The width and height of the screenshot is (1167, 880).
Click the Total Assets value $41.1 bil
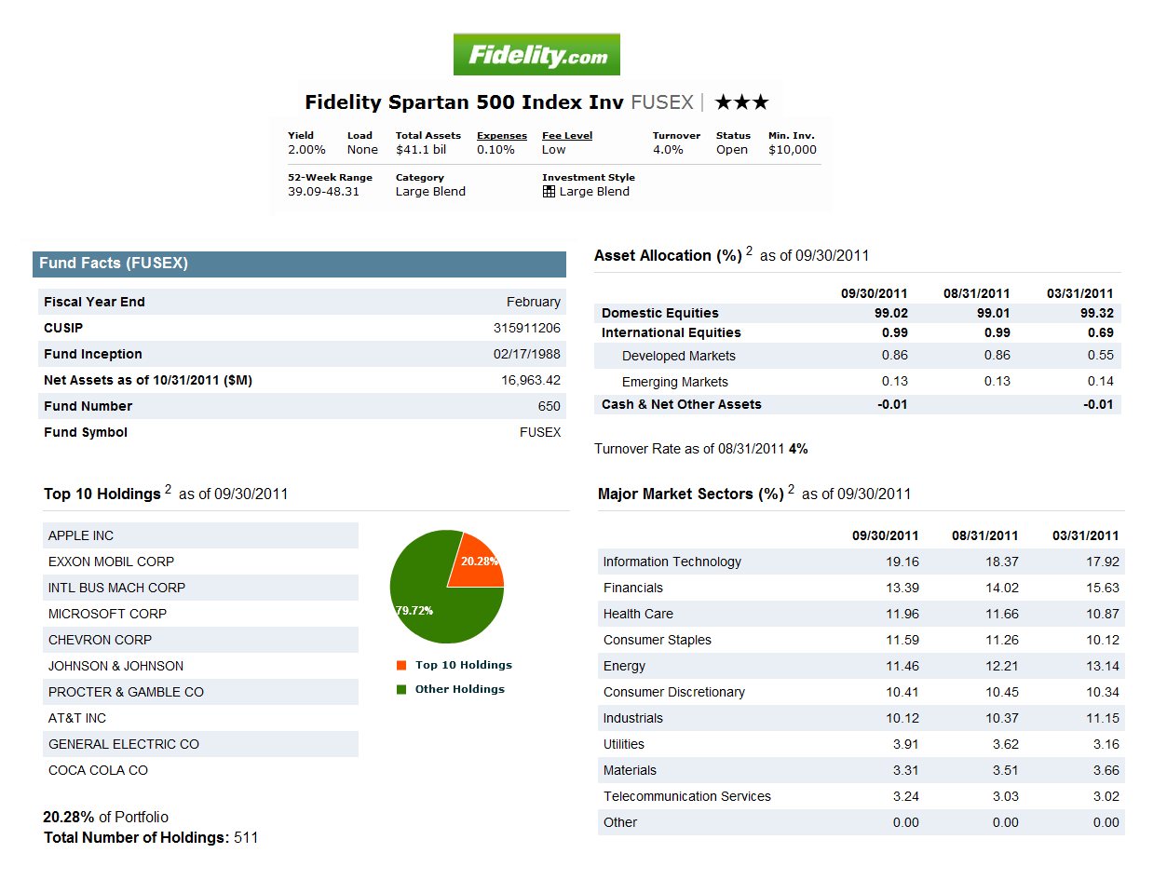[421, 150]
